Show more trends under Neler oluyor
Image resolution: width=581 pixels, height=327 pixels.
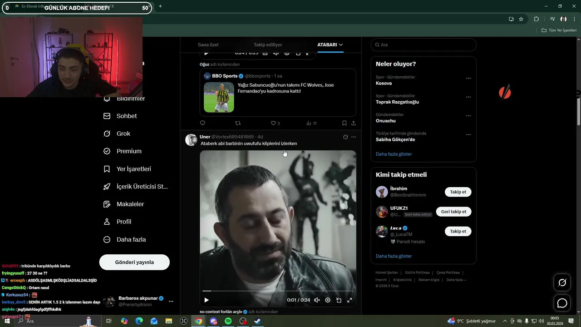tap(394, 154)
